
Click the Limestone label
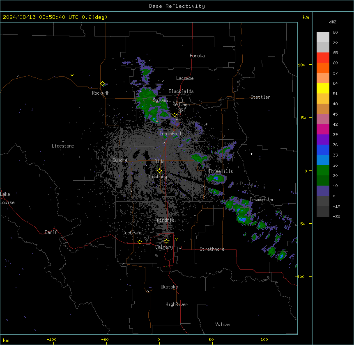click(x=63, y=146)
